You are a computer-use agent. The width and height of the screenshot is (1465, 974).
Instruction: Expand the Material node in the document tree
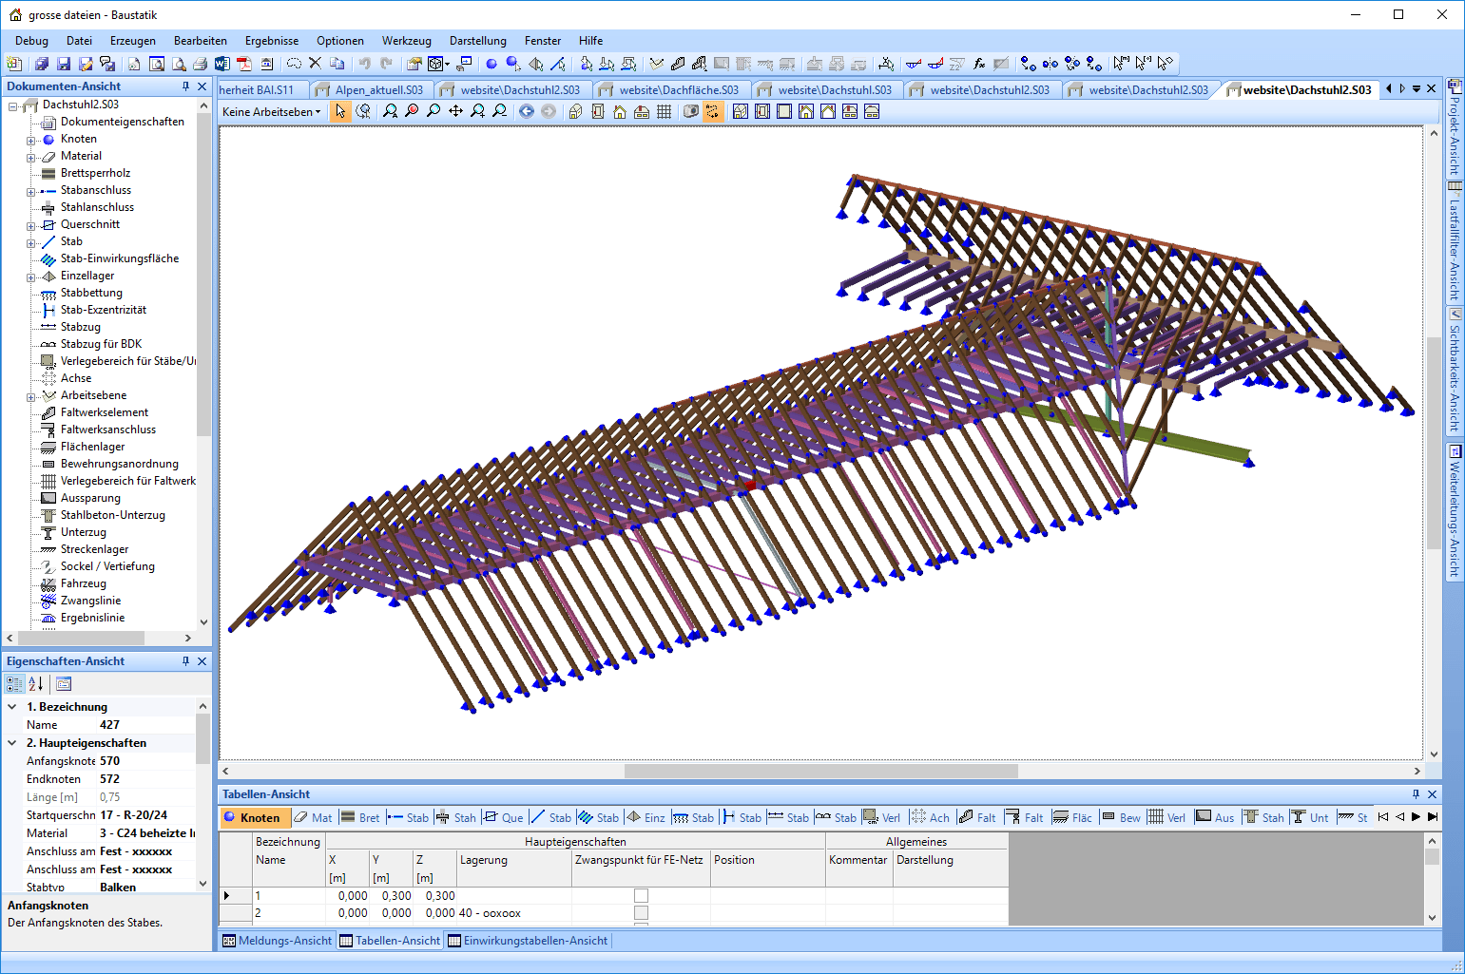click(31, 155)
